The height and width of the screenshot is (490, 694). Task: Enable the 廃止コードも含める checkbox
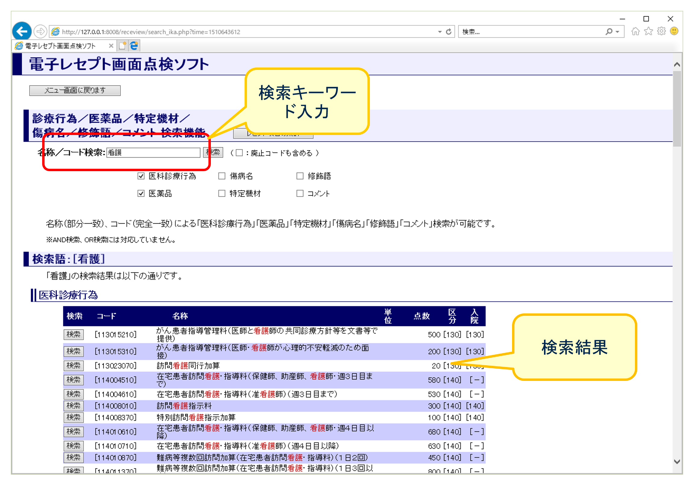coord(239,153)
